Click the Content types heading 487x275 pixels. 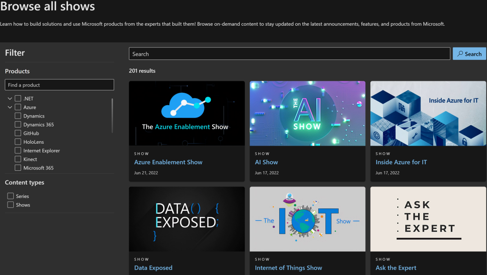[25, 182]
